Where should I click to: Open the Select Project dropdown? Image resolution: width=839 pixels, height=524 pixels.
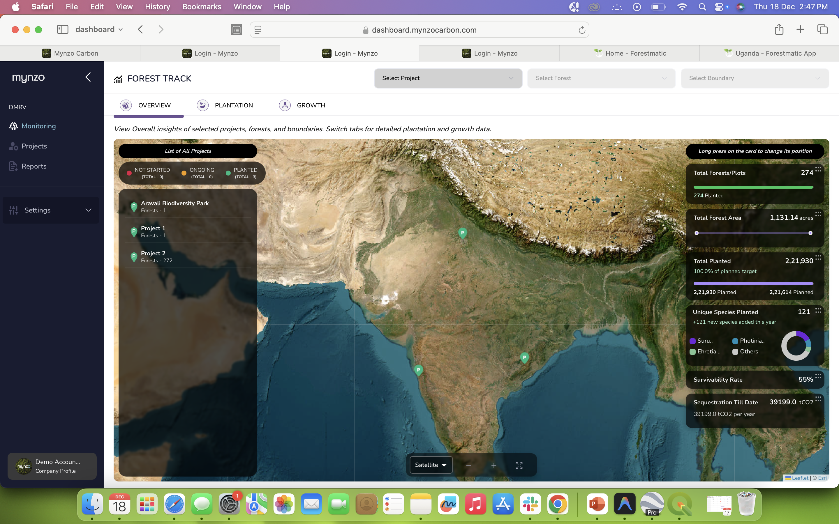[447, 78]
